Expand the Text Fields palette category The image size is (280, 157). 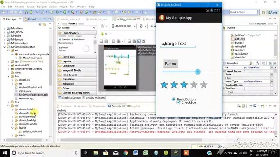77,57
